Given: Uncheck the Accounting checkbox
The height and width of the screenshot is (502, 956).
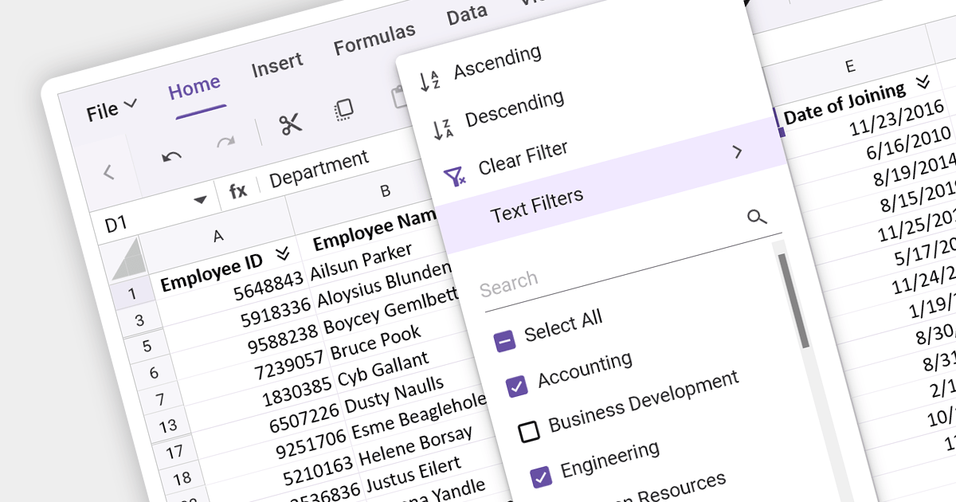Looking at the screenshot, I should coord(517,386).
